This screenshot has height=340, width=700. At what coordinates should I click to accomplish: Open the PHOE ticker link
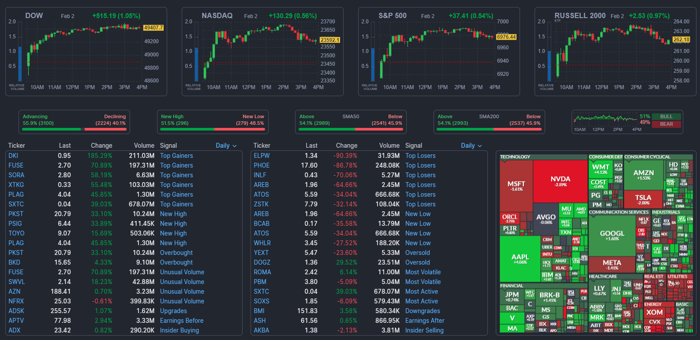[x=262, y=165]
